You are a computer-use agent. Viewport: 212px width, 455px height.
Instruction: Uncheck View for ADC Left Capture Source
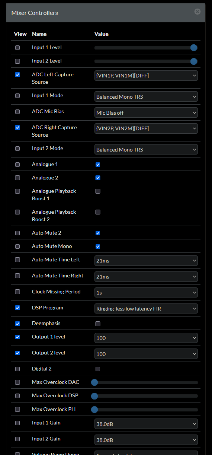(x=17, y=74)
